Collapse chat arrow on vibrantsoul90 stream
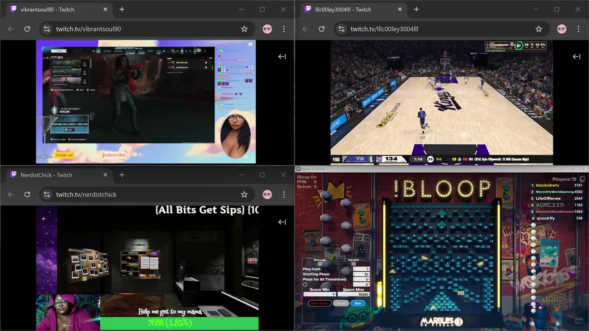The width and height of the screenshot is (589, 331). [x=282, y=57]
